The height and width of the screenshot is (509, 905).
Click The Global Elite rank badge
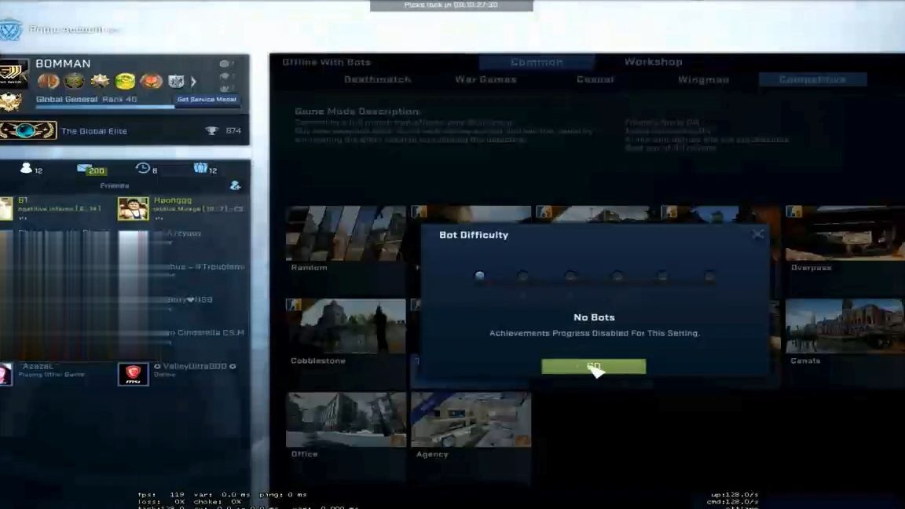[x=28, y=130]
